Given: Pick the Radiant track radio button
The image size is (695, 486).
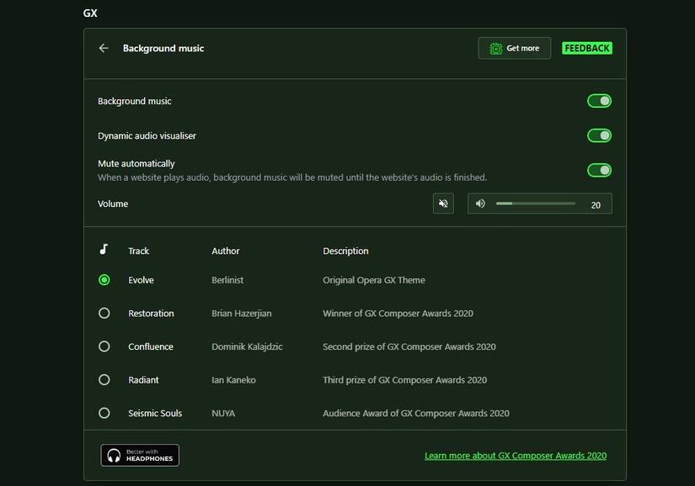Looking at the screenshot, I should click(104, 380).
